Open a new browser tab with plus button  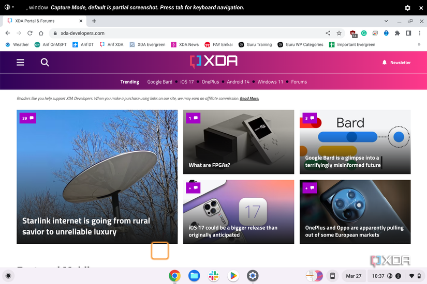(94, 21)
